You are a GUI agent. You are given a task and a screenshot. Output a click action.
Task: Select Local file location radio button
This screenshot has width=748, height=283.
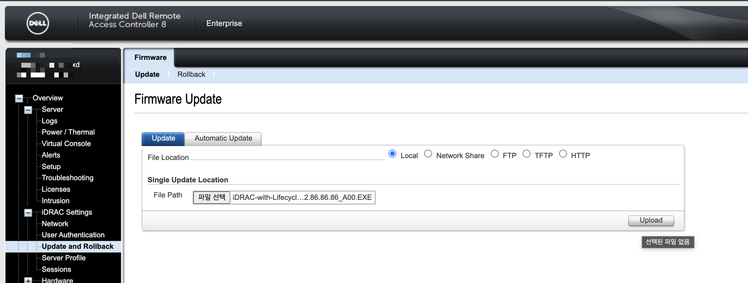392,154
